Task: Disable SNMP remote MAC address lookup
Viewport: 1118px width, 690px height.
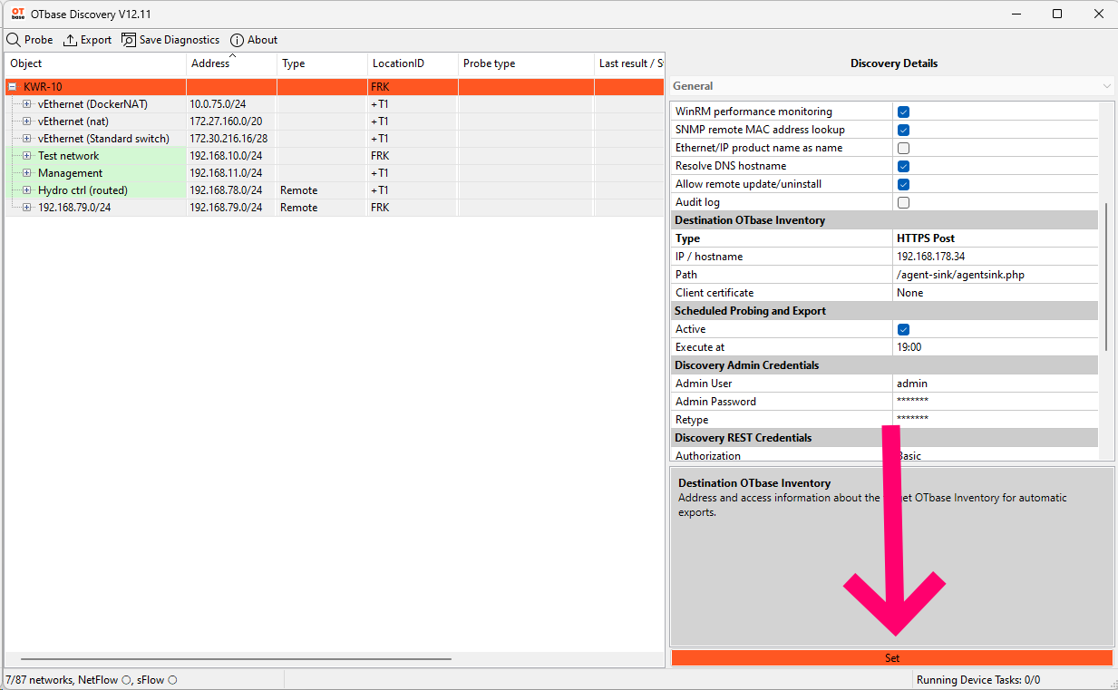Action: [x=903, y=130]
